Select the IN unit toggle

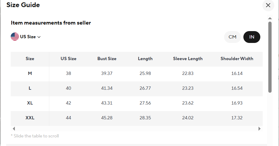(x=252, y=37)
